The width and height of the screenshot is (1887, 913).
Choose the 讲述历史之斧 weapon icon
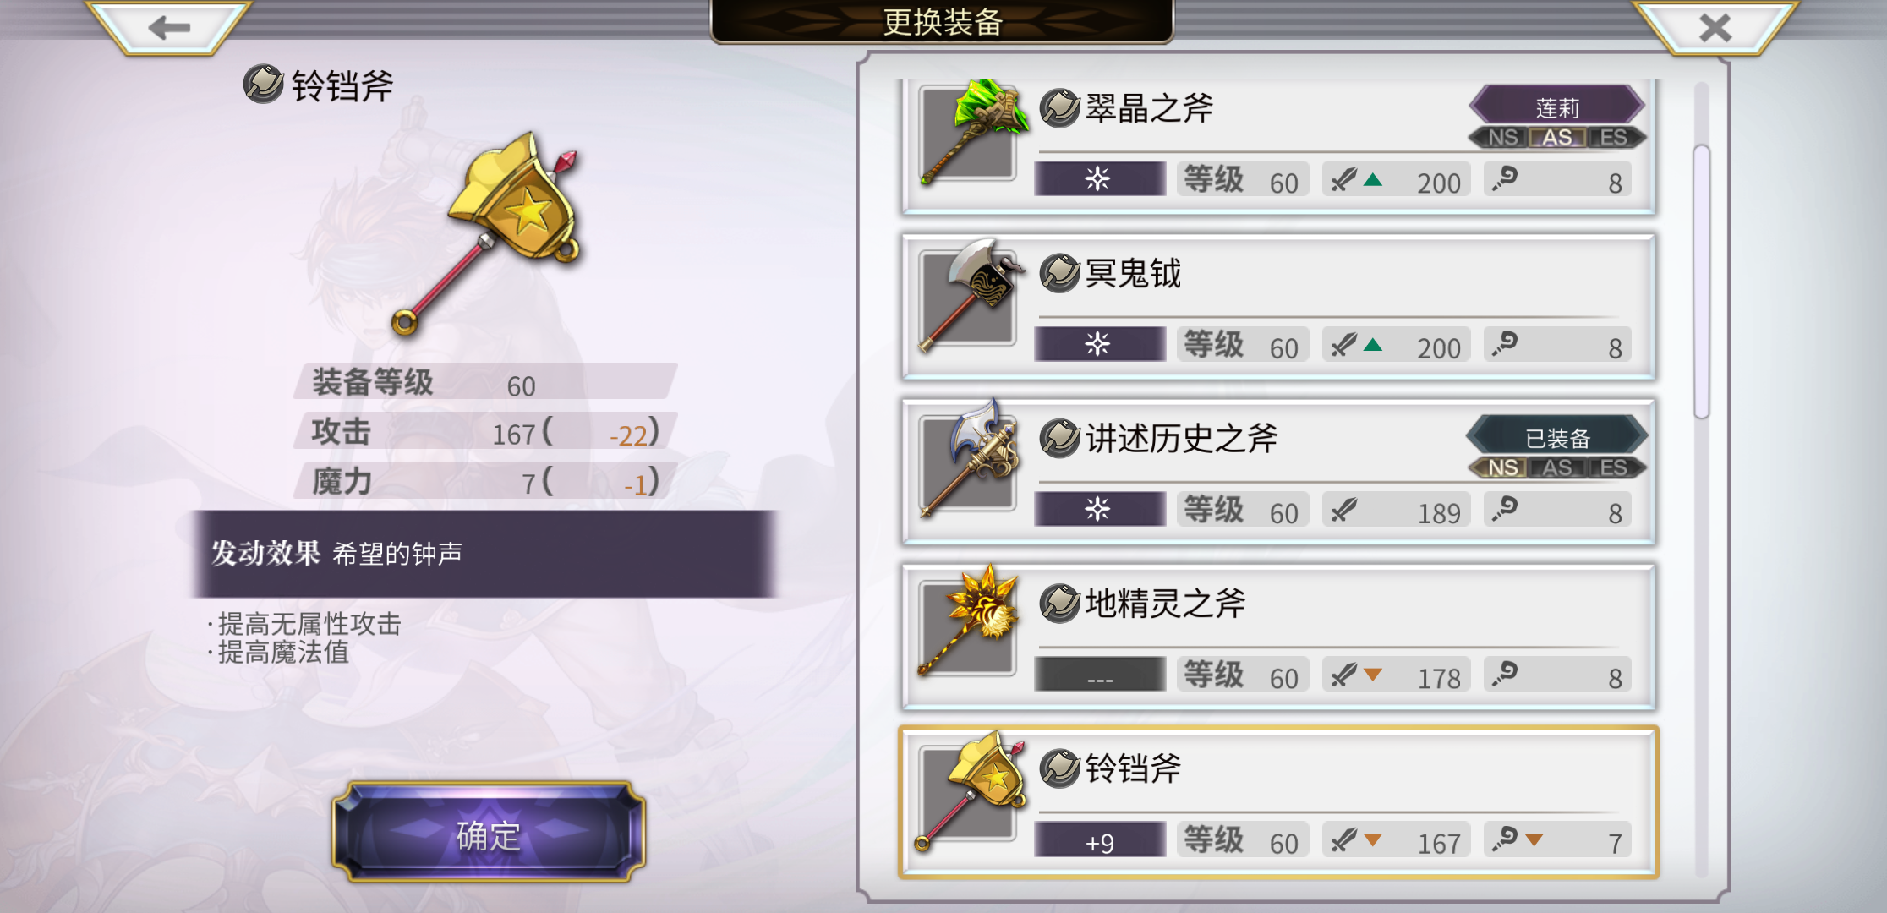[971, 459]
